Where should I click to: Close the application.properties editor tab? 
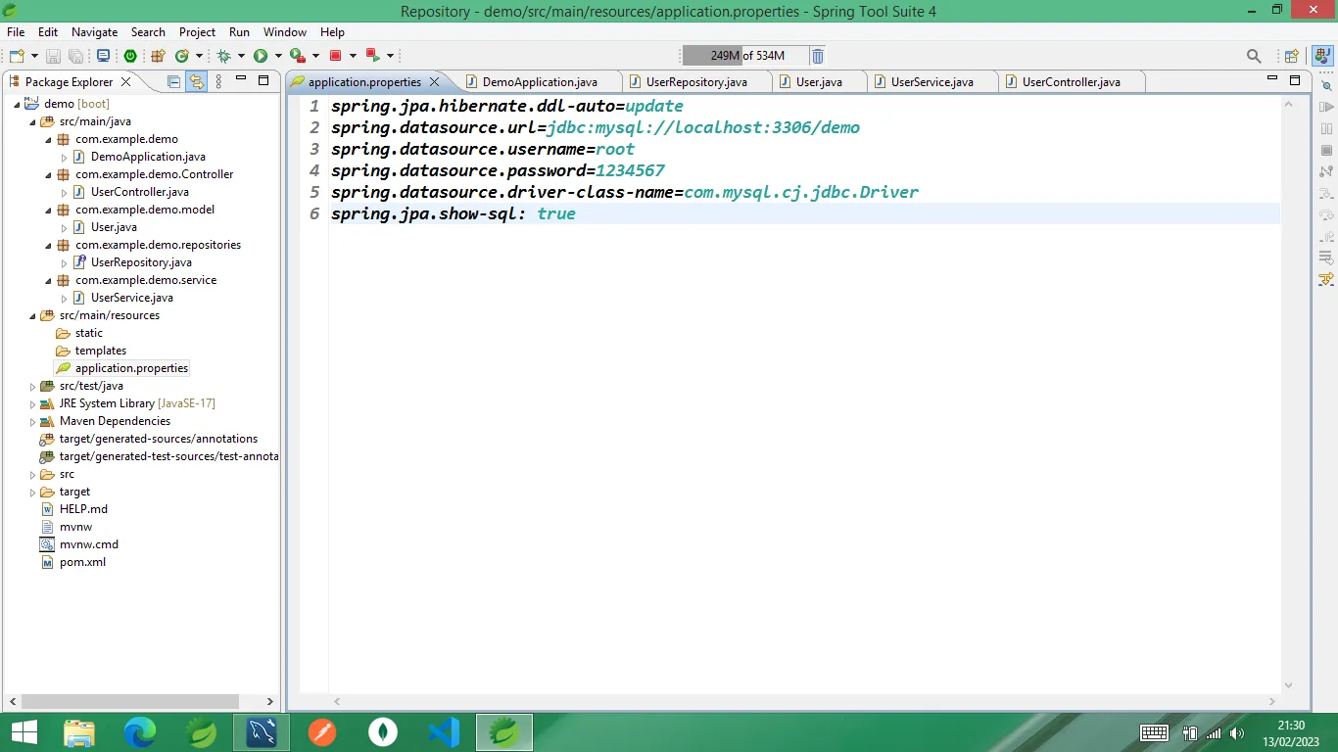(x=434, y=82)
